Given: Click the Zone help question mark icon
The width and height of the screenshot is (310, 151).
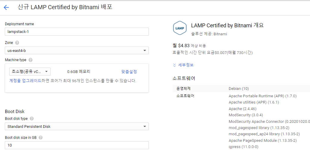Looking at the screenshot, I should point(17,43).
